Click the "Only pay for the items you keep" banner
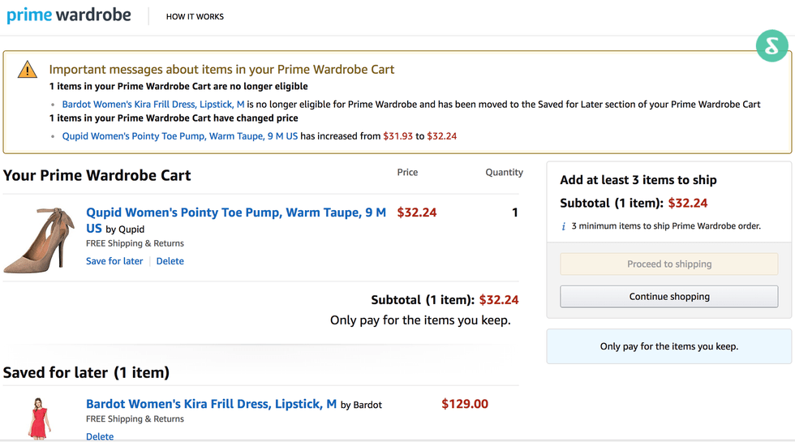The image size is (795, 442). click(668, 346)
